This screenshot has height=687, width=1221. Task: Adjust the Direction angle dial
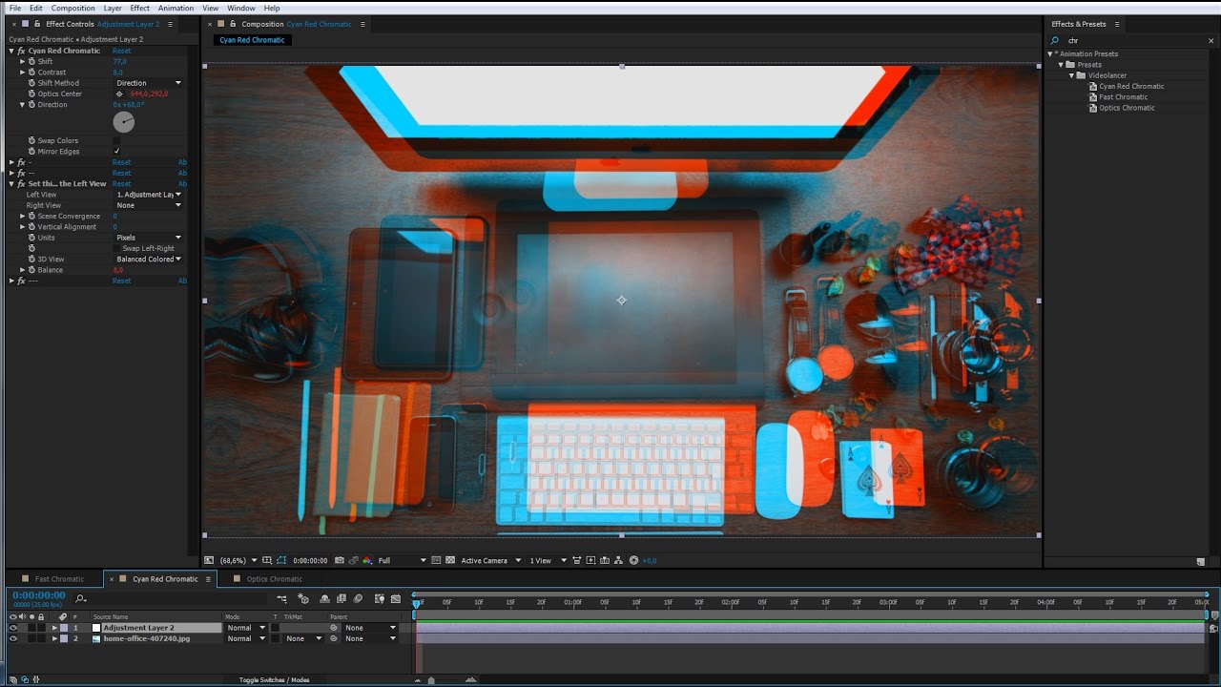[124, 122]
